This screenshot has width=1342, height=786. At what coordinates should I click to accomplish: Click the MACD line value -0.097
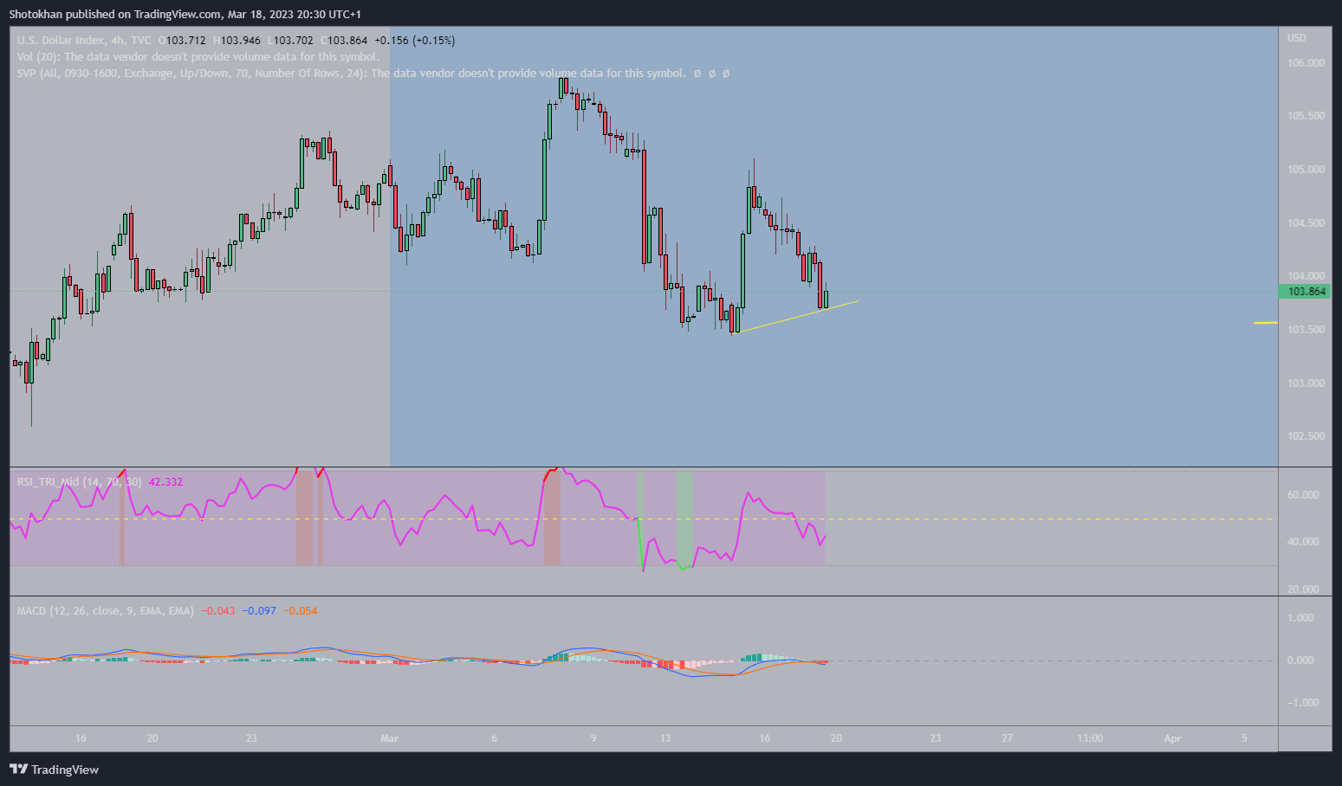[x=259, y=611]
